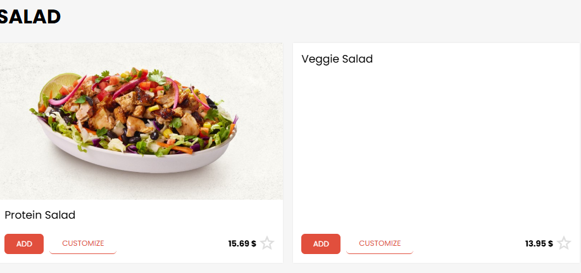The height and width of the screenshot is (273, 581).
Task: Open the Protein Salad title
Action: point(40,215)
